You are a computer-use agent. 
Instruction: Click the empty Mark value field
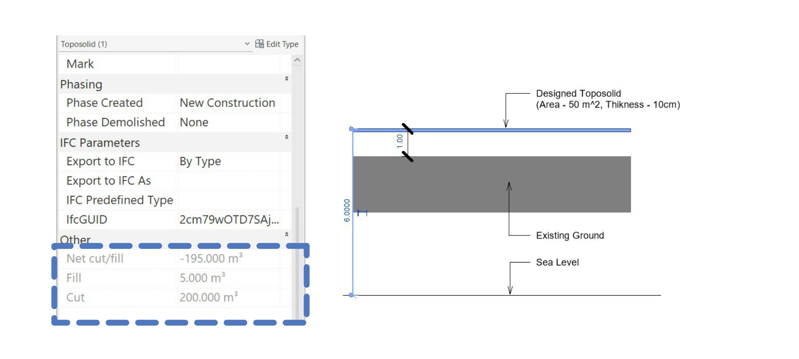(x=228, y=64)
